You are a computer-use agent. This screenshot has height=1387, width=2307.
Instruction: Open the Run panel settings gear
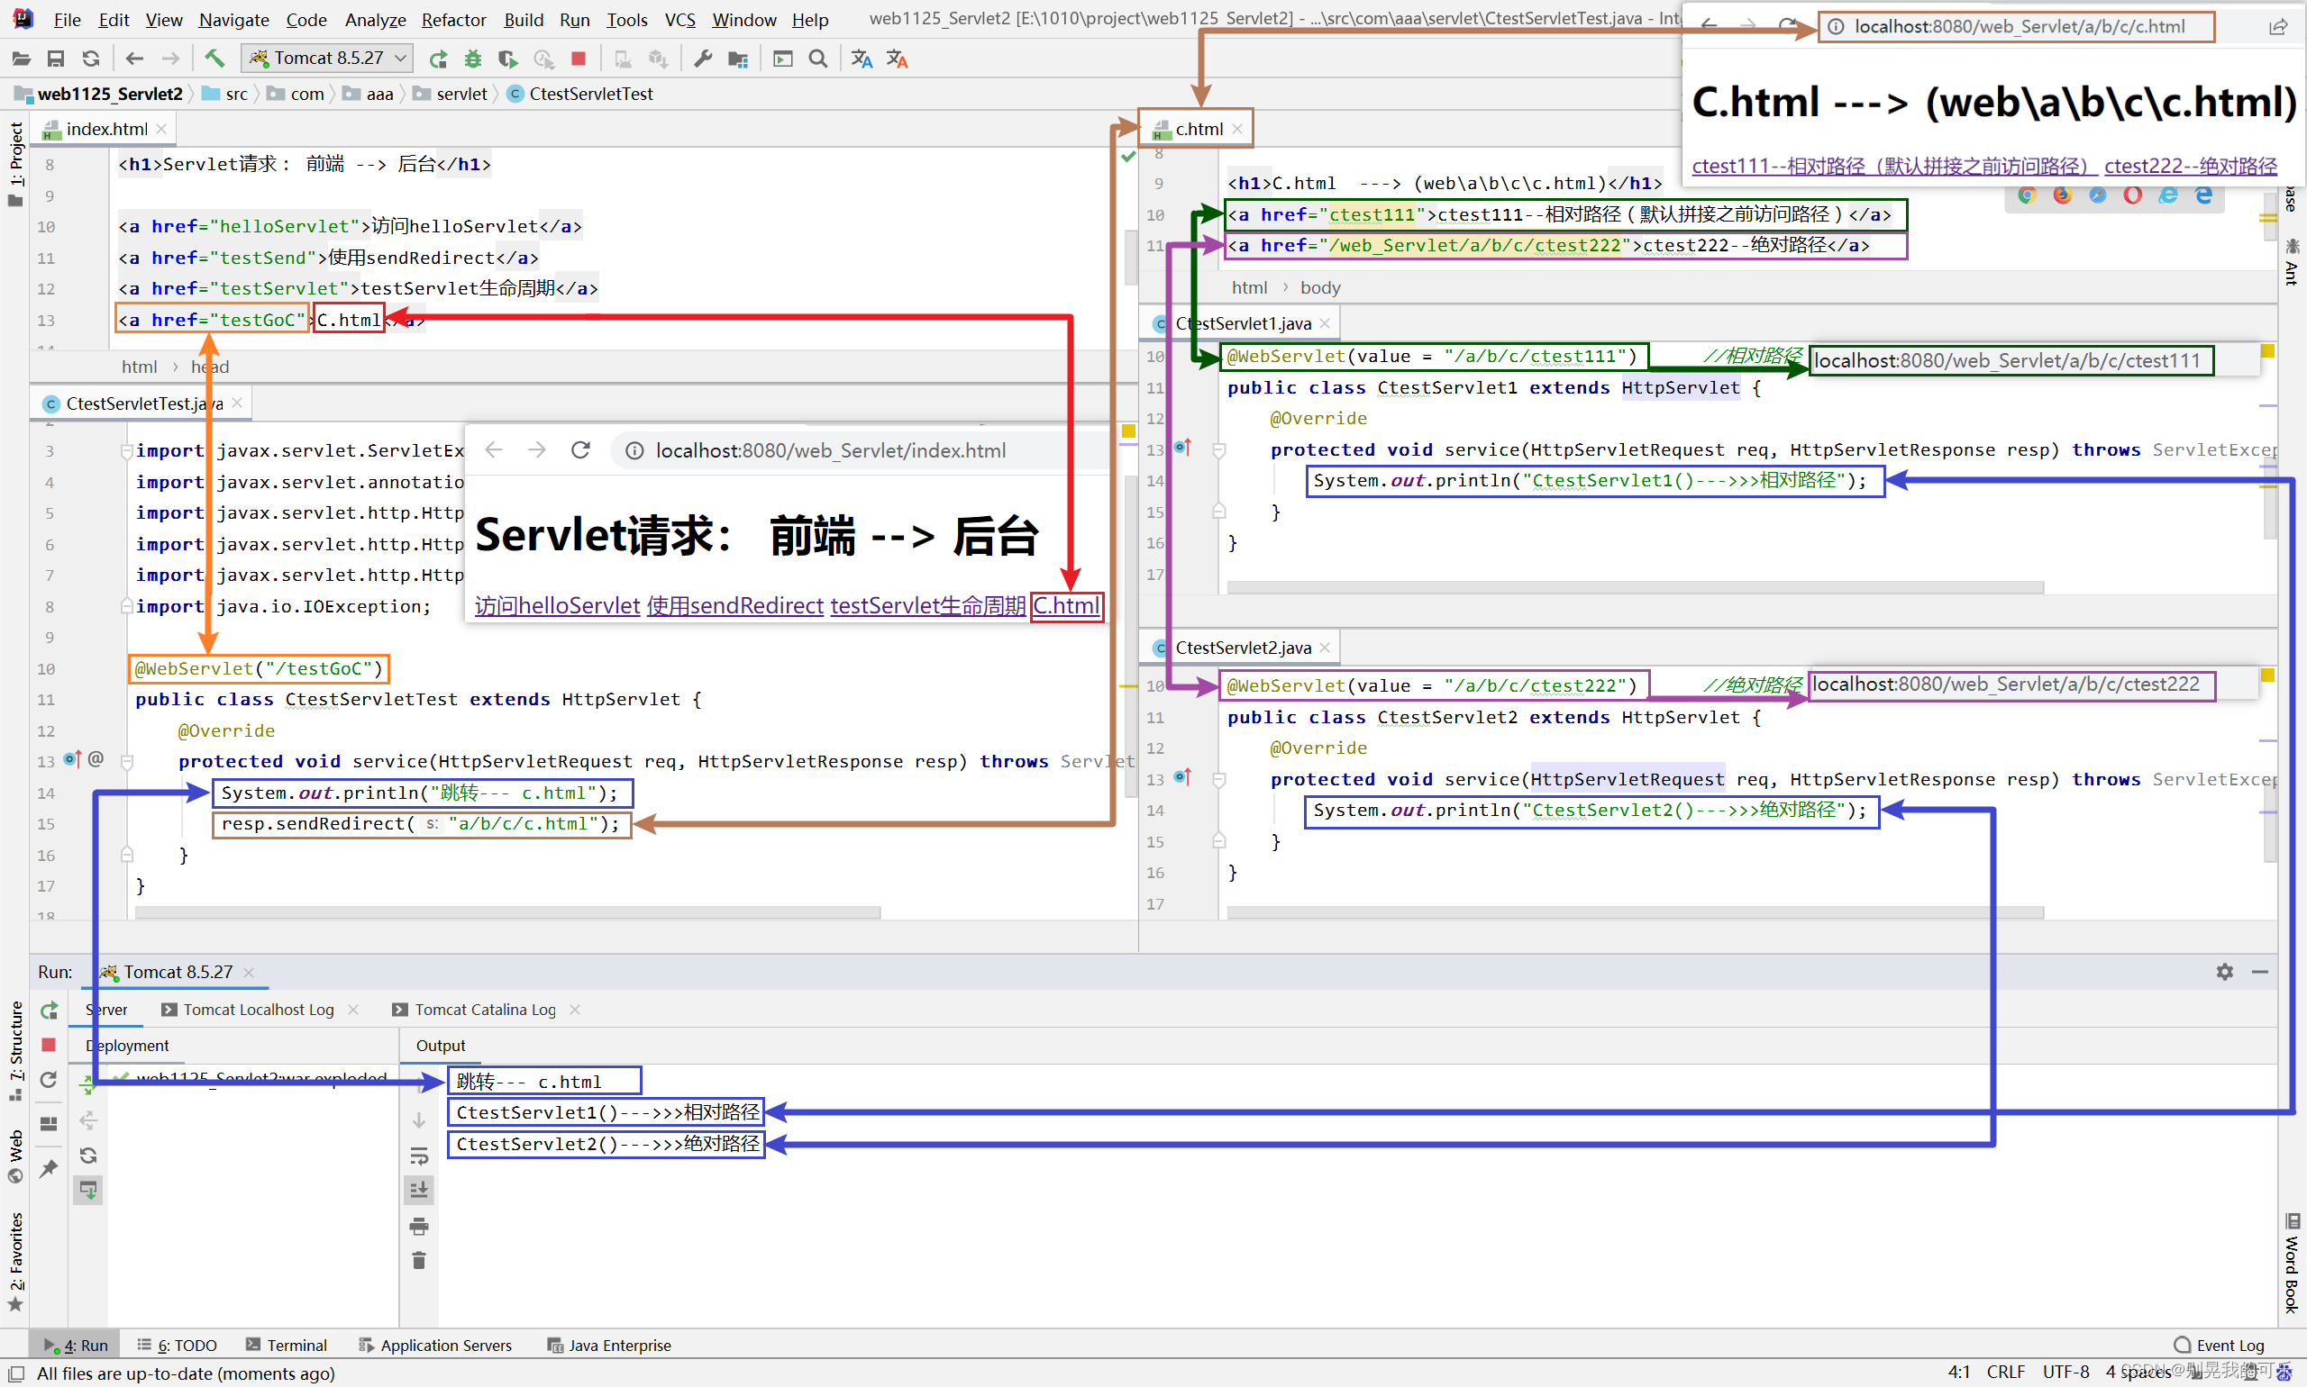2225,972
